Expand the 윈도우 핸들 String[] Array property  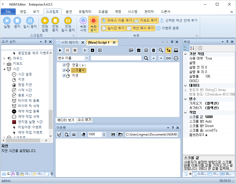coord(186,90)
